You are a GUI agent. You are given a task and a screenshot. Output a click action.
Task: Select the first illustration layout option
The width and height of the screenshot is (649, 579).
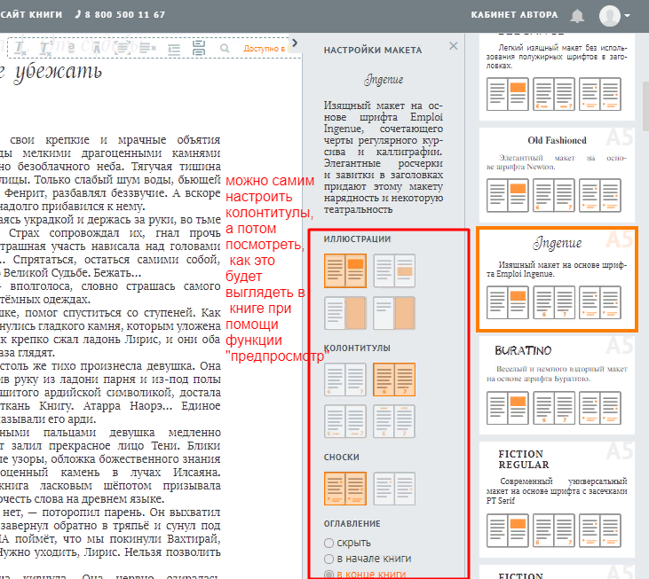[346, 269]
